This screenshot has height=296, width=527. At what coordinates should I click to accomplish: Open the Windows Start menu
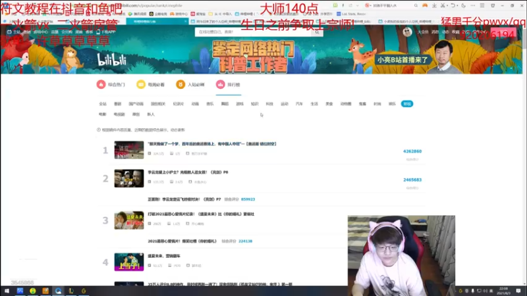(7, 291)
